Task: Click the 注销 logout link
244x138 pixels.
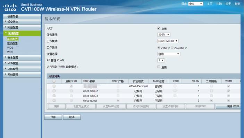Action: (x=219, y=4)
